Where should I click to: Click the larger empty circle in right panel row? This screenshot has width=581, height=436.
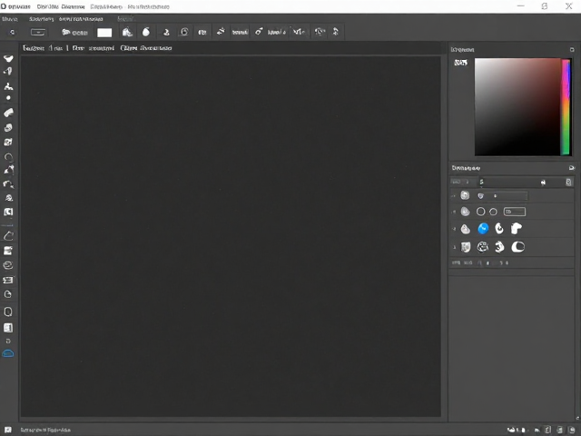(480, 212)
